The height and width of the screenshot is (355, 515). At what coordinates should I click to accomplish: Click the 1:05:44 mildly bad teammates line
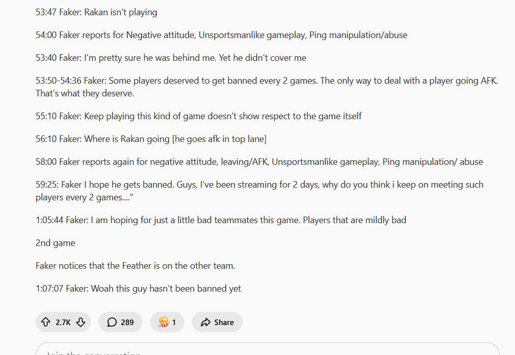click(221, 220)
